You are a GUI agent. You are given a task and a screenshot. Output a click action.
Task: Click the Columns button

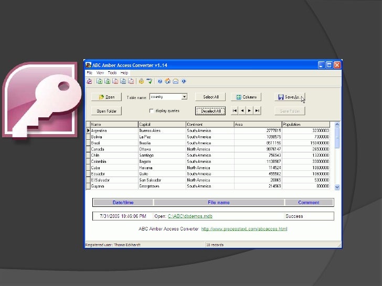(246, 97)
